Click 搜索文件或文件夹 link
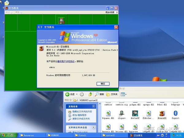184x138 pixels. coord(81,119)
